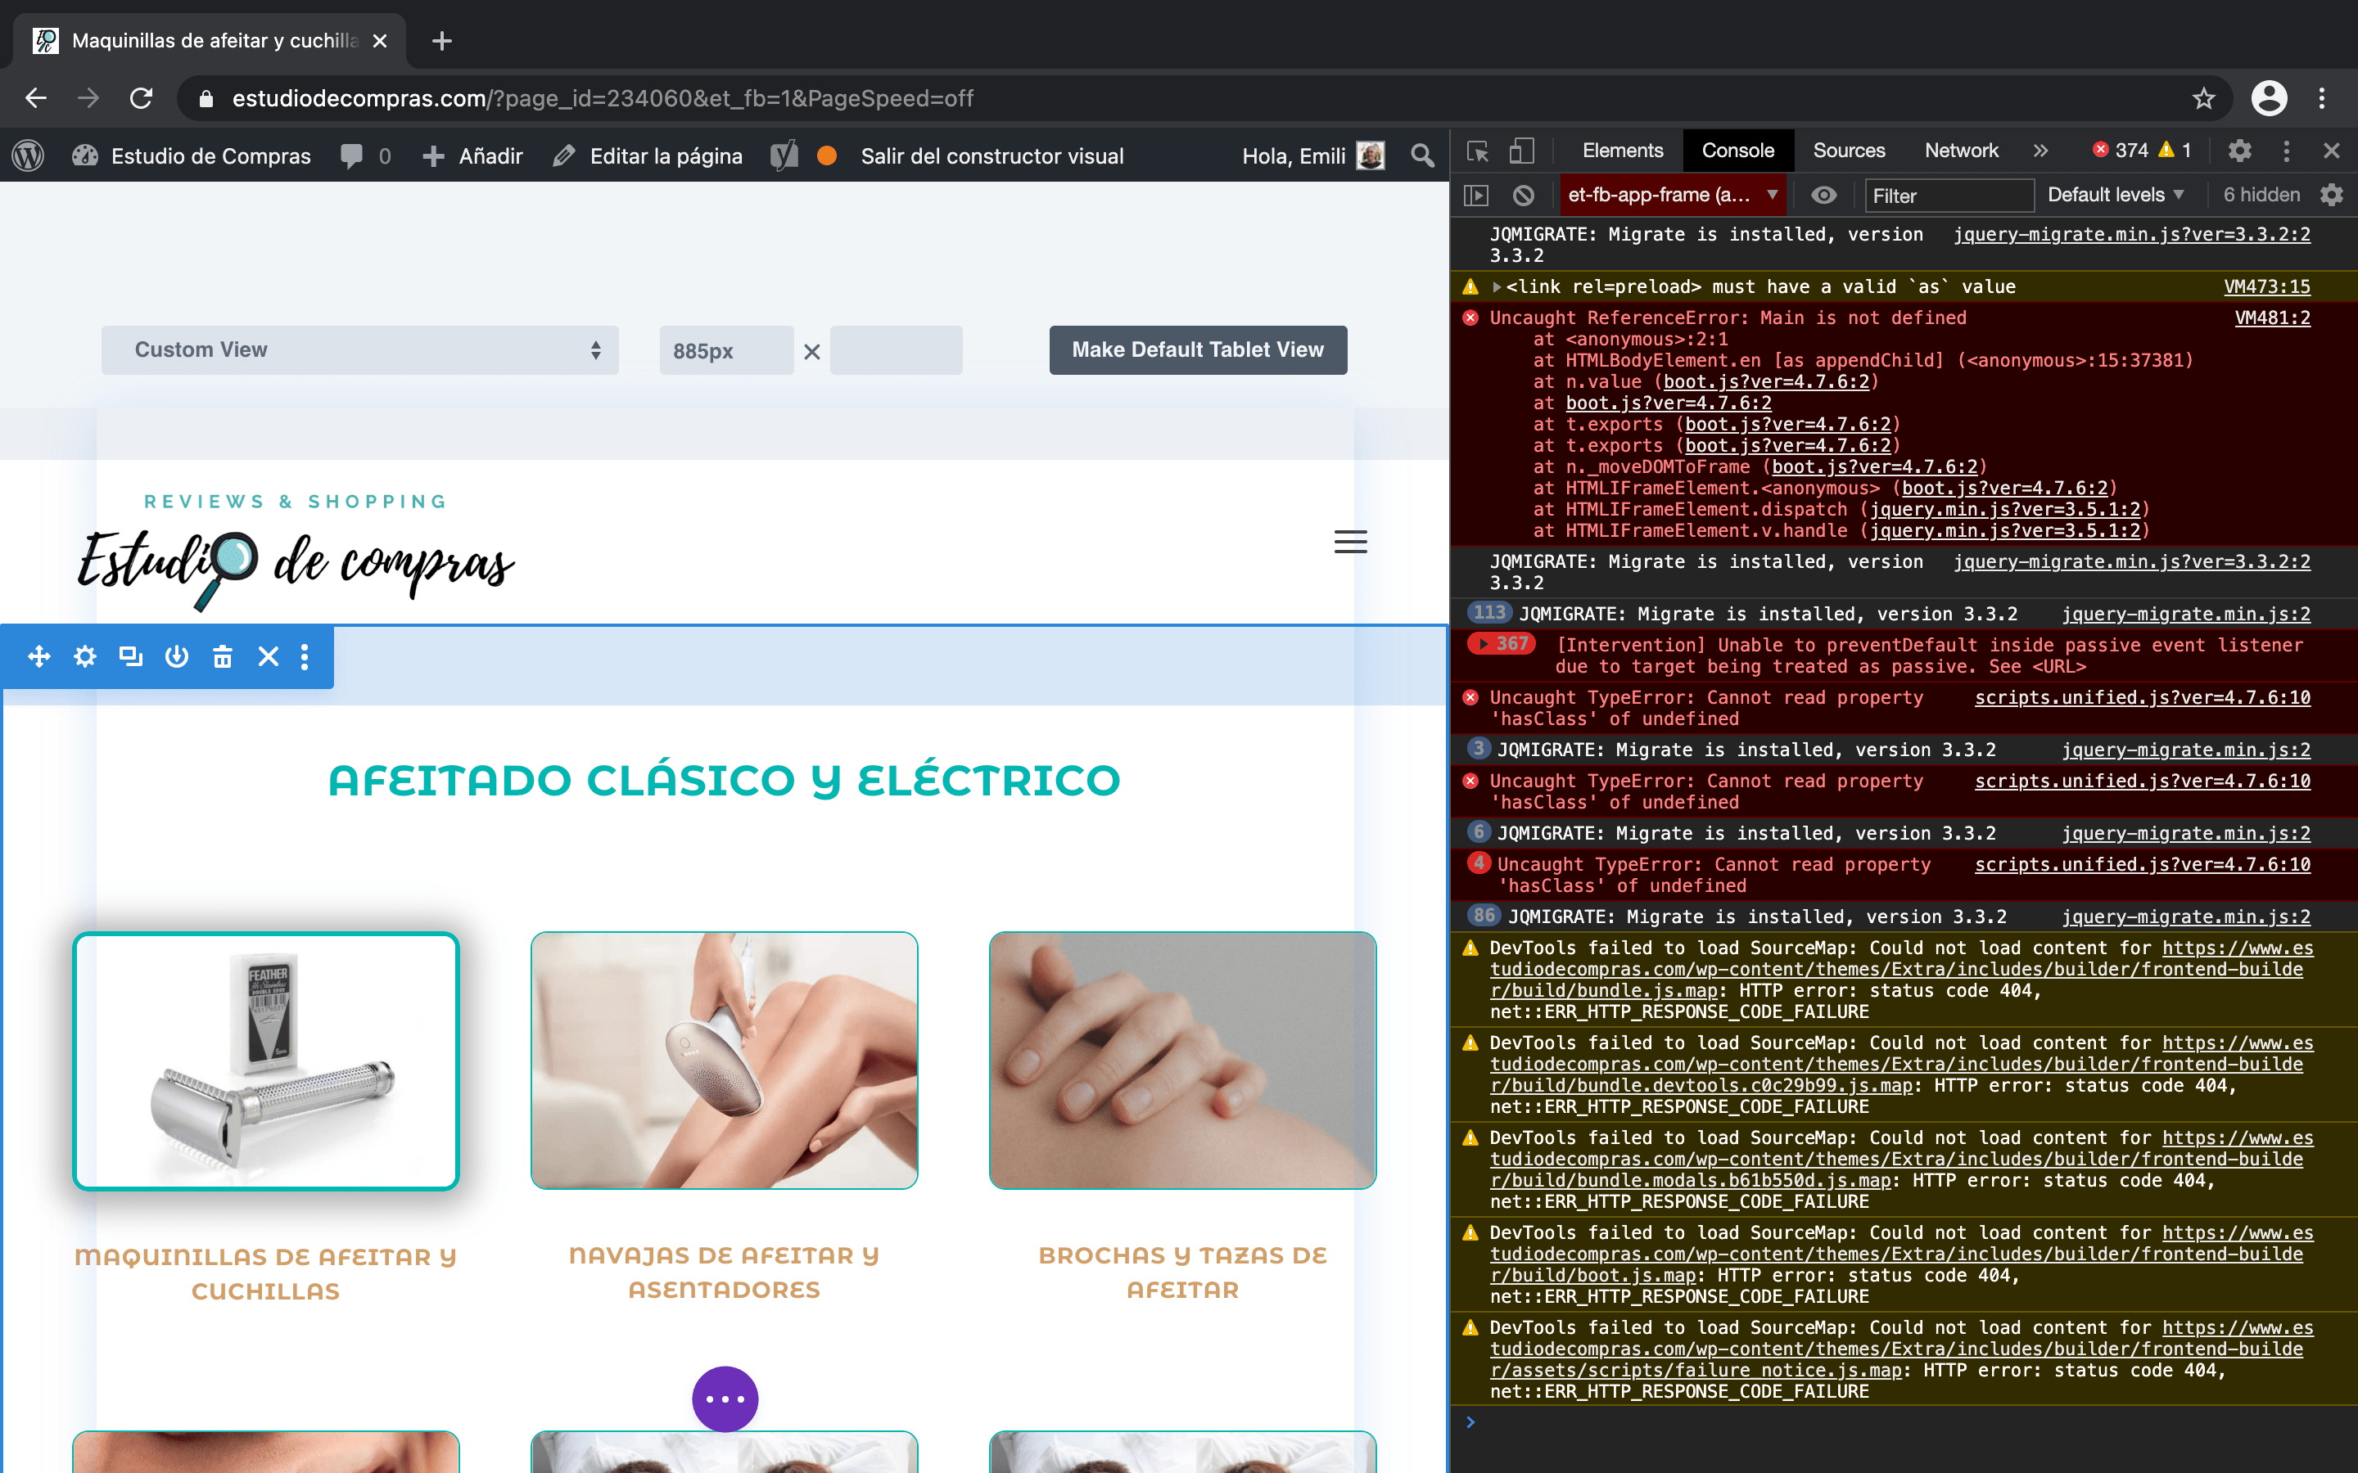Open the VM473:15 source link

click(x=2266, y=286)
